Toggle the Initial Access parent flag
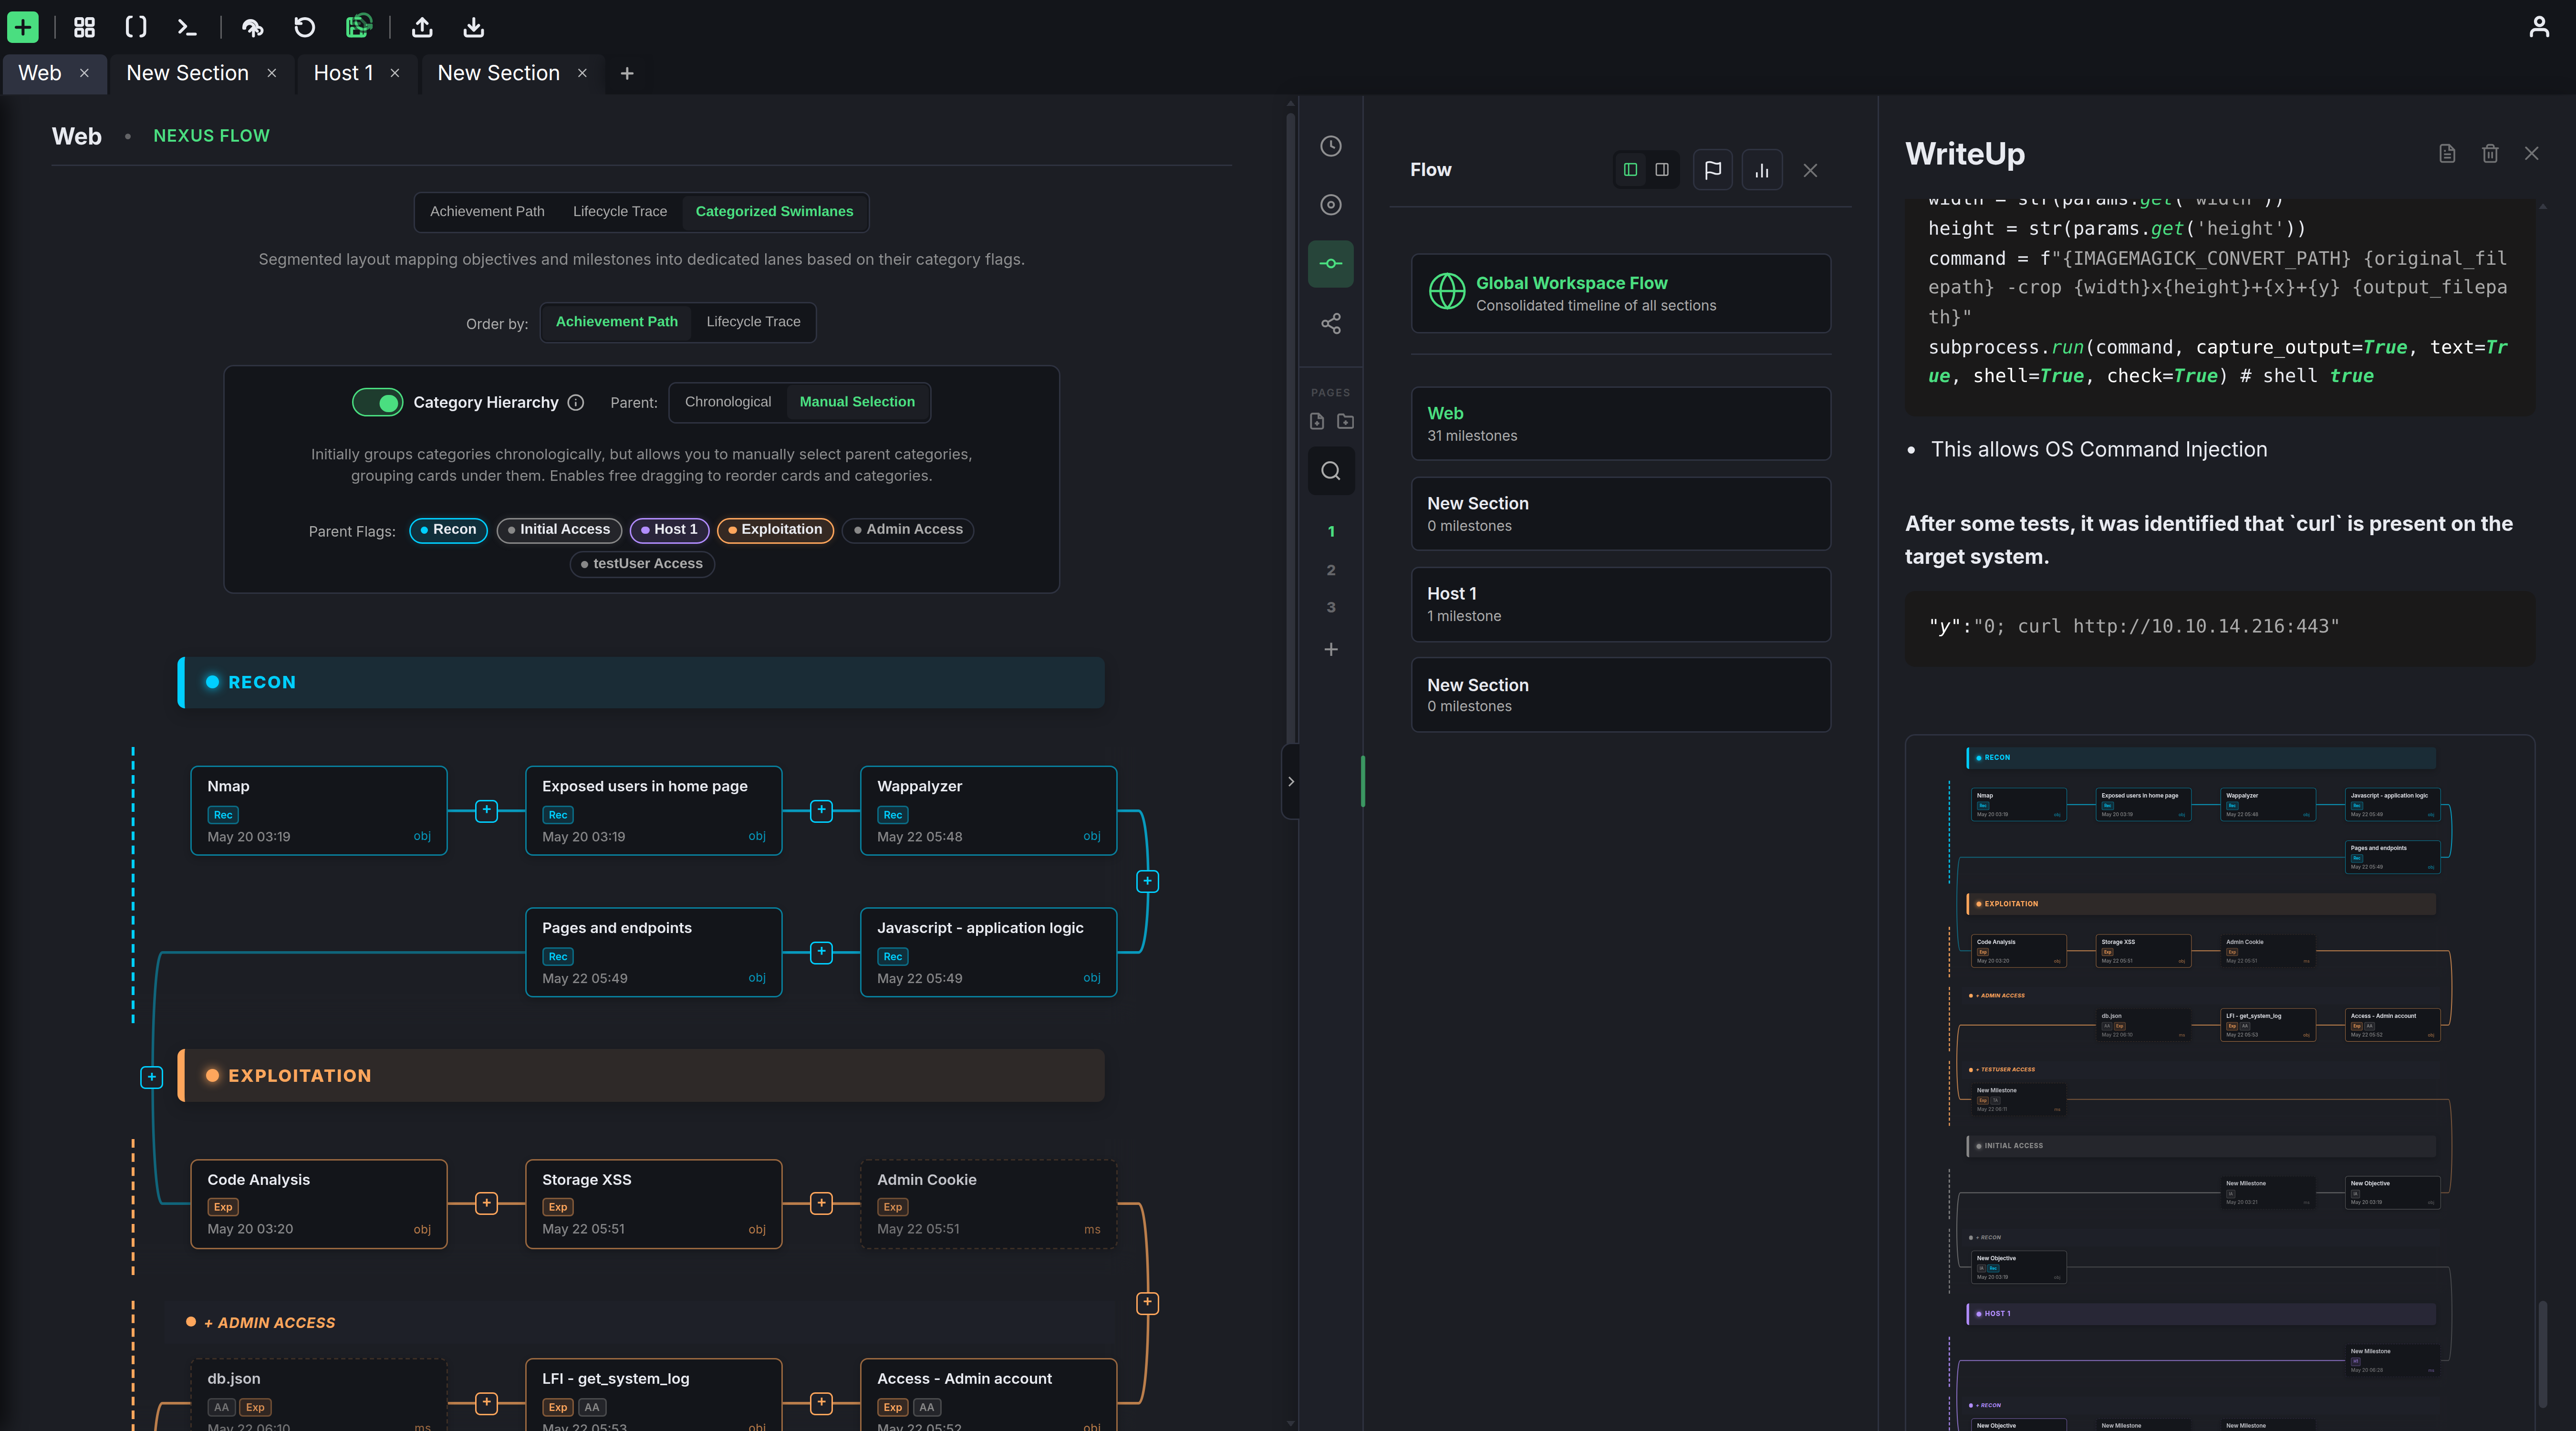This screenshot has height=1431, width=2576. click(559, 530)
